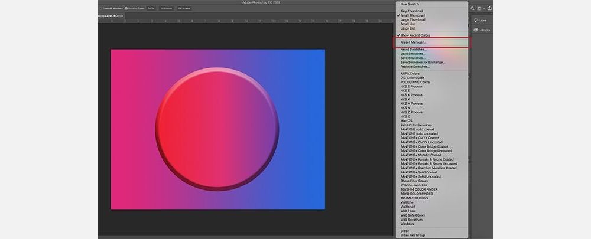
Task: Enable Zoom All Windows checkbox
Action: pos(102,9)
